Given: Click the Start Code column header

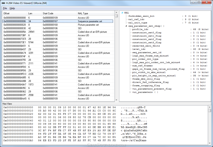Looking at the screenshot, I should 59,13.
